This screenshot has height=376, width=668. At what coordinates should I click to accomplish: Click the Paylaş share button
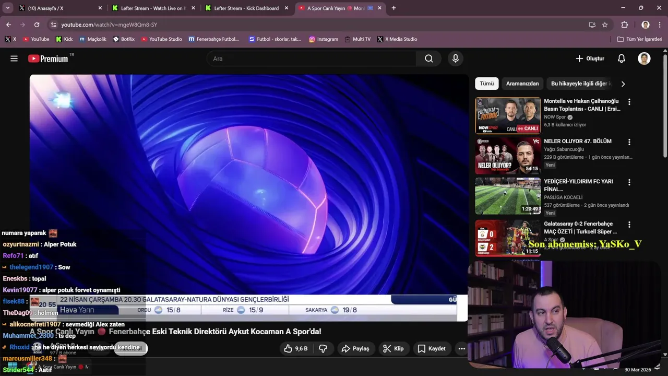click(x=355, y=348)
